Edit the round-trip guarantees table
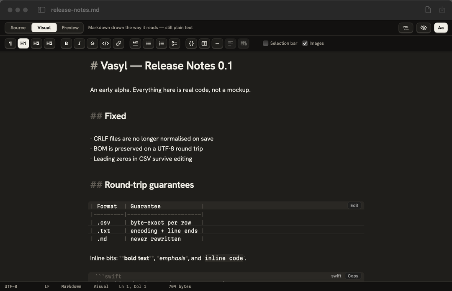452x291 pixels. pos(354,205)
